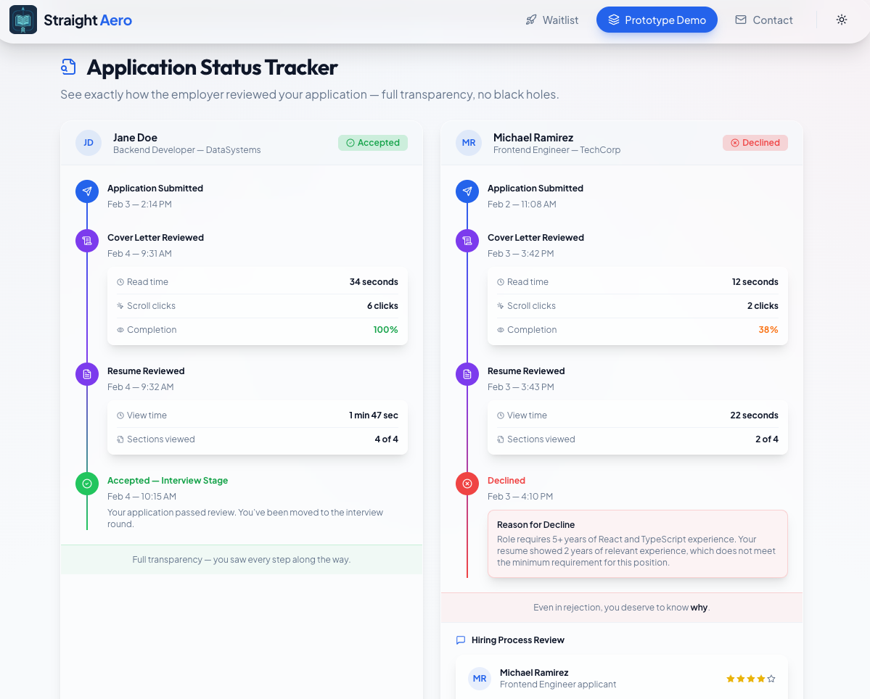This screenshot has width=870, height=699.
Task: Click the Prototype Demo button
Action: (x=657, y=20)
